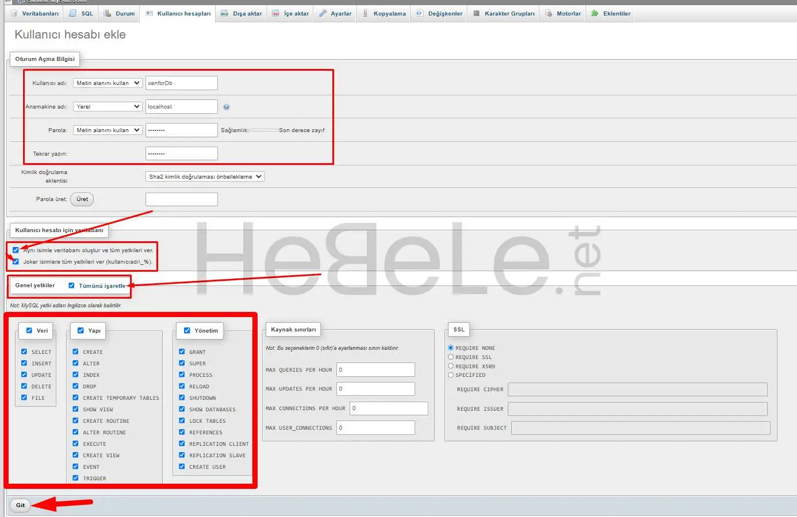Open the Kimlik doğrulama eklentisi dropdown
The image size is (797, 517).
coord(205,177)
